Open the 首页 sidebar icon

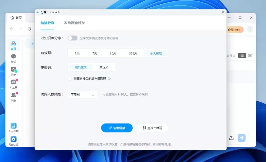pyautogui.click(x=13, y=45)
